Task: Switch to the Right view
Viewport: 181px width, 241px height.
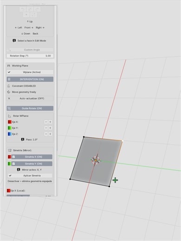Action: click(x=40, y=27)
